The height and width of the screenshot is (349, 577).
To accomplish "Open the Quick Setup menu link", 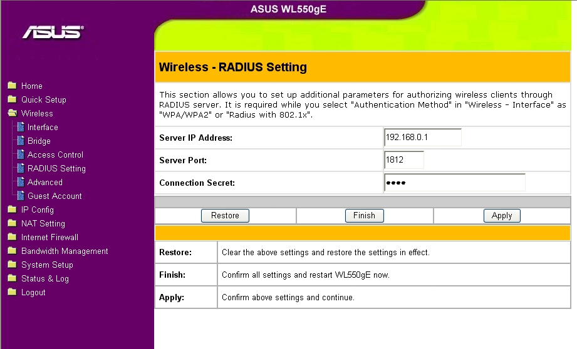I will click(43, 99).
